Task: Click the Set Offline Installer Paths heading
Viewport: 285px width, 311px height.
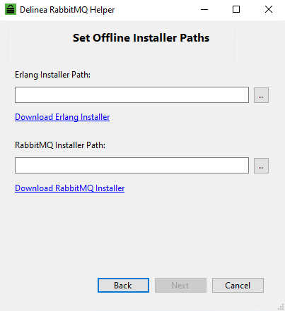Action: (141, 38)
